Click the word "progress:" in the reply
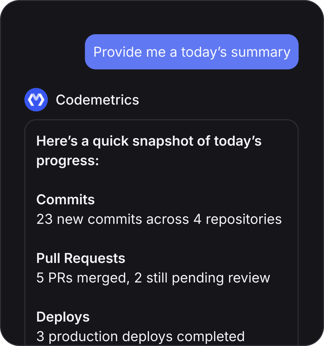Screen dimensions: 324x346 point(67,160)
